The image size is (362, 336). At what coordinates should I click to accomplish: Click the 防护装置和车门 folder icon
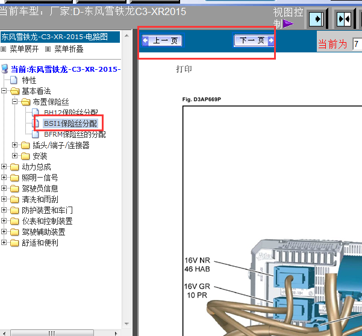click(14, 210)
